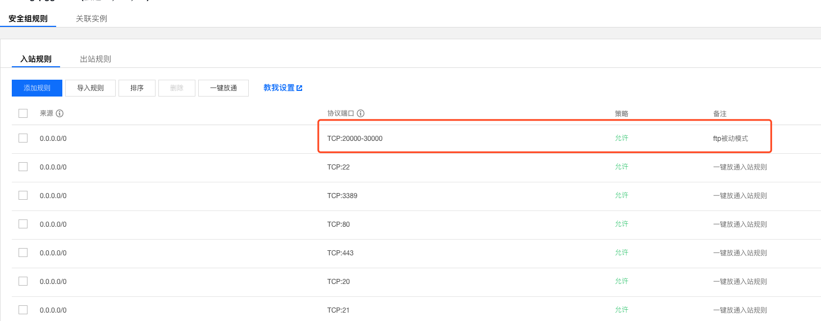Click 允许 in the TCP:21 row
The height and width of the screenshot is (321, 821).
pyautogui.click(x=622, y=310)
